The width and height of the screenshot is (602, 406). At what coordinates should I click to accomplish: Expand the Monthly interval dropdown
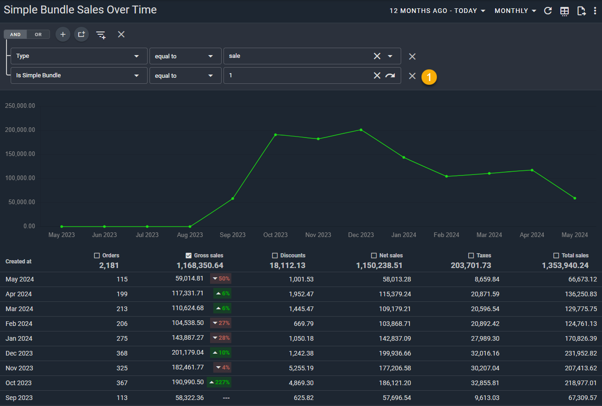(x=515, y=11)
